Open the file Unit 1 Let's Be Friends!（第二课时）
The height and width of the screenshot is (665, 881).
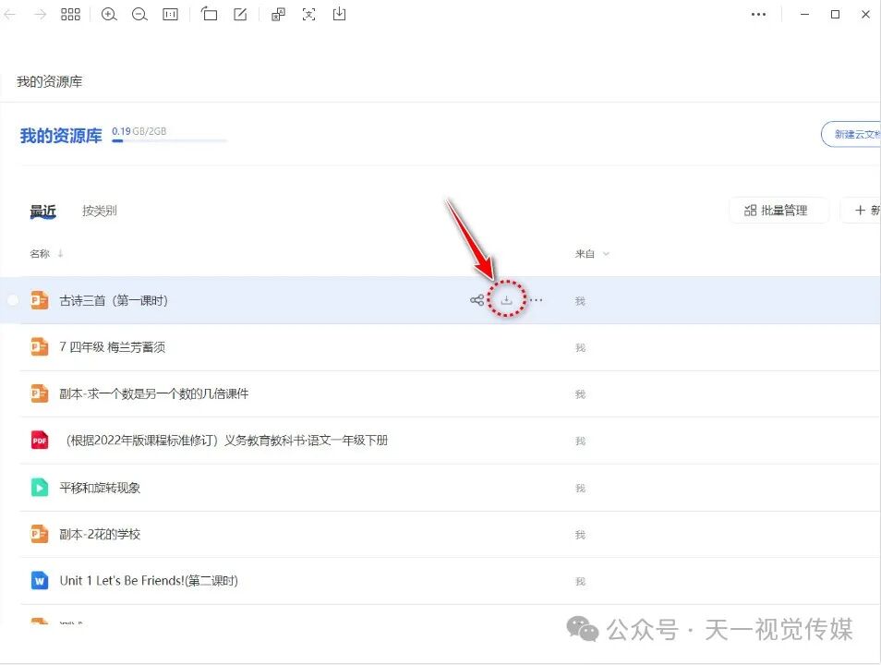(x=148, y=580)
